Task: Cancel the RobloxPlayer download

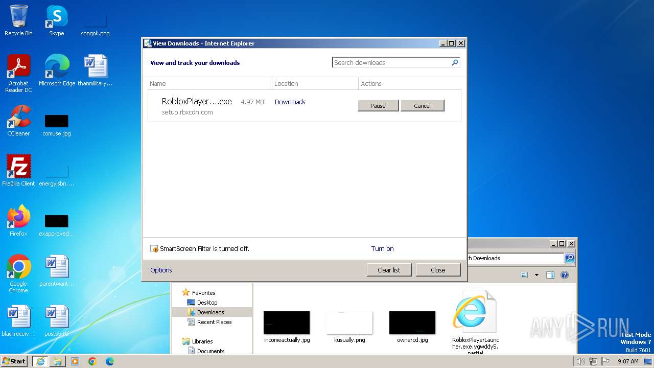Action: tap(422, 106)
